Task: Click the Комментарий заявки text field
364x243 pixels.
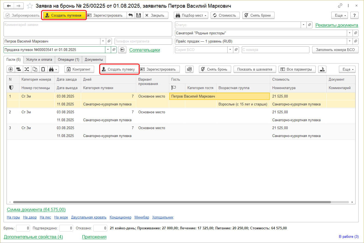Action: (x=88, y=29)
